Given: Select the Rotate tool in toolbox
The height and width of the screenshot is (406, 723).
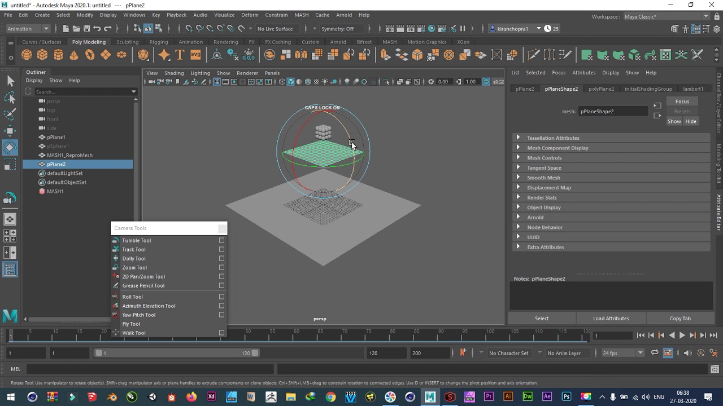Looking at the screenshot, I should 10,148.
